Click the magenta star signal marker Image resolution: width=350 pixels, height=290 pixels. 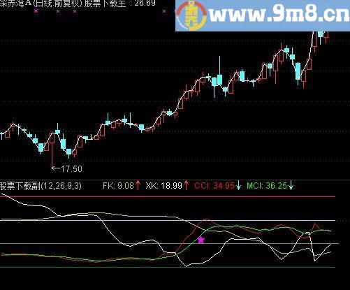click(200, 240)
